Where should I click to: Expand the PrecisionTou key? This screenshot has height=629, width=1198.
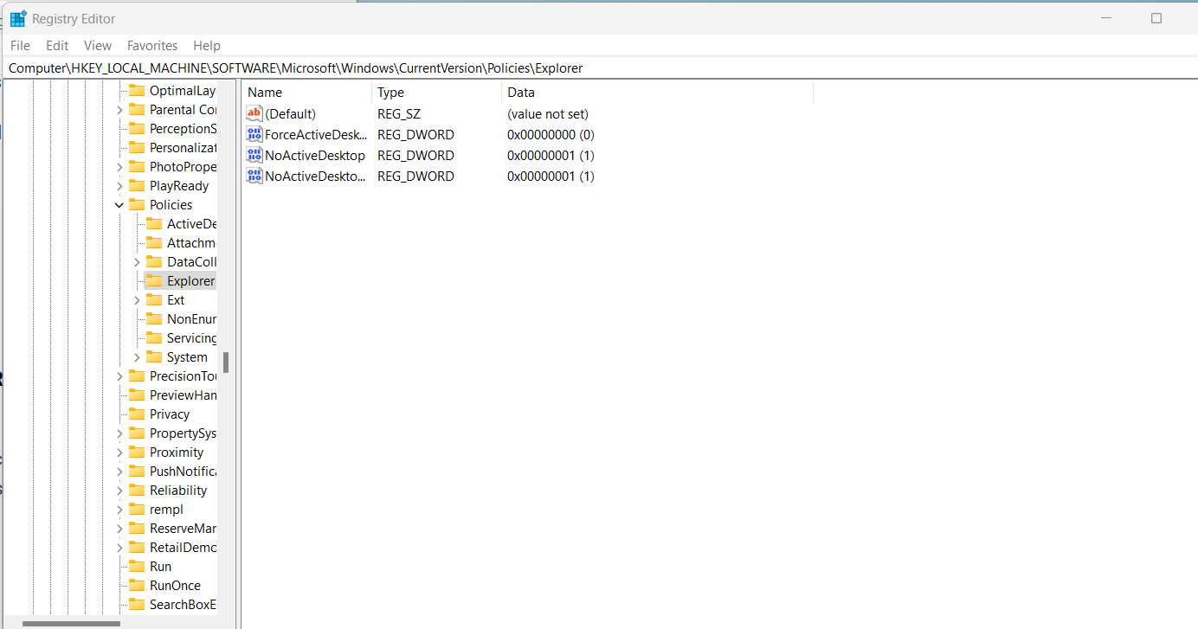tap(119, 376)
